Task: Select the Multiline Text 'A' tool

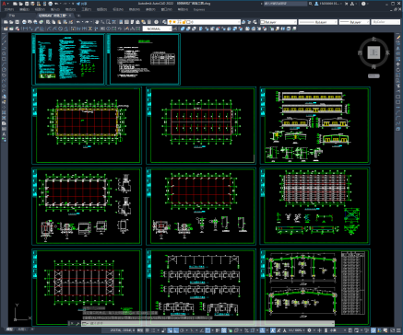Action: (x=5, y=134)
